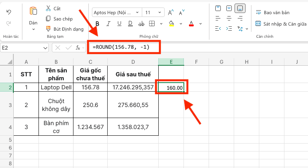Click the increase indent icon
The height and width of the screenshot is (168, 308).
coord(229,29)
